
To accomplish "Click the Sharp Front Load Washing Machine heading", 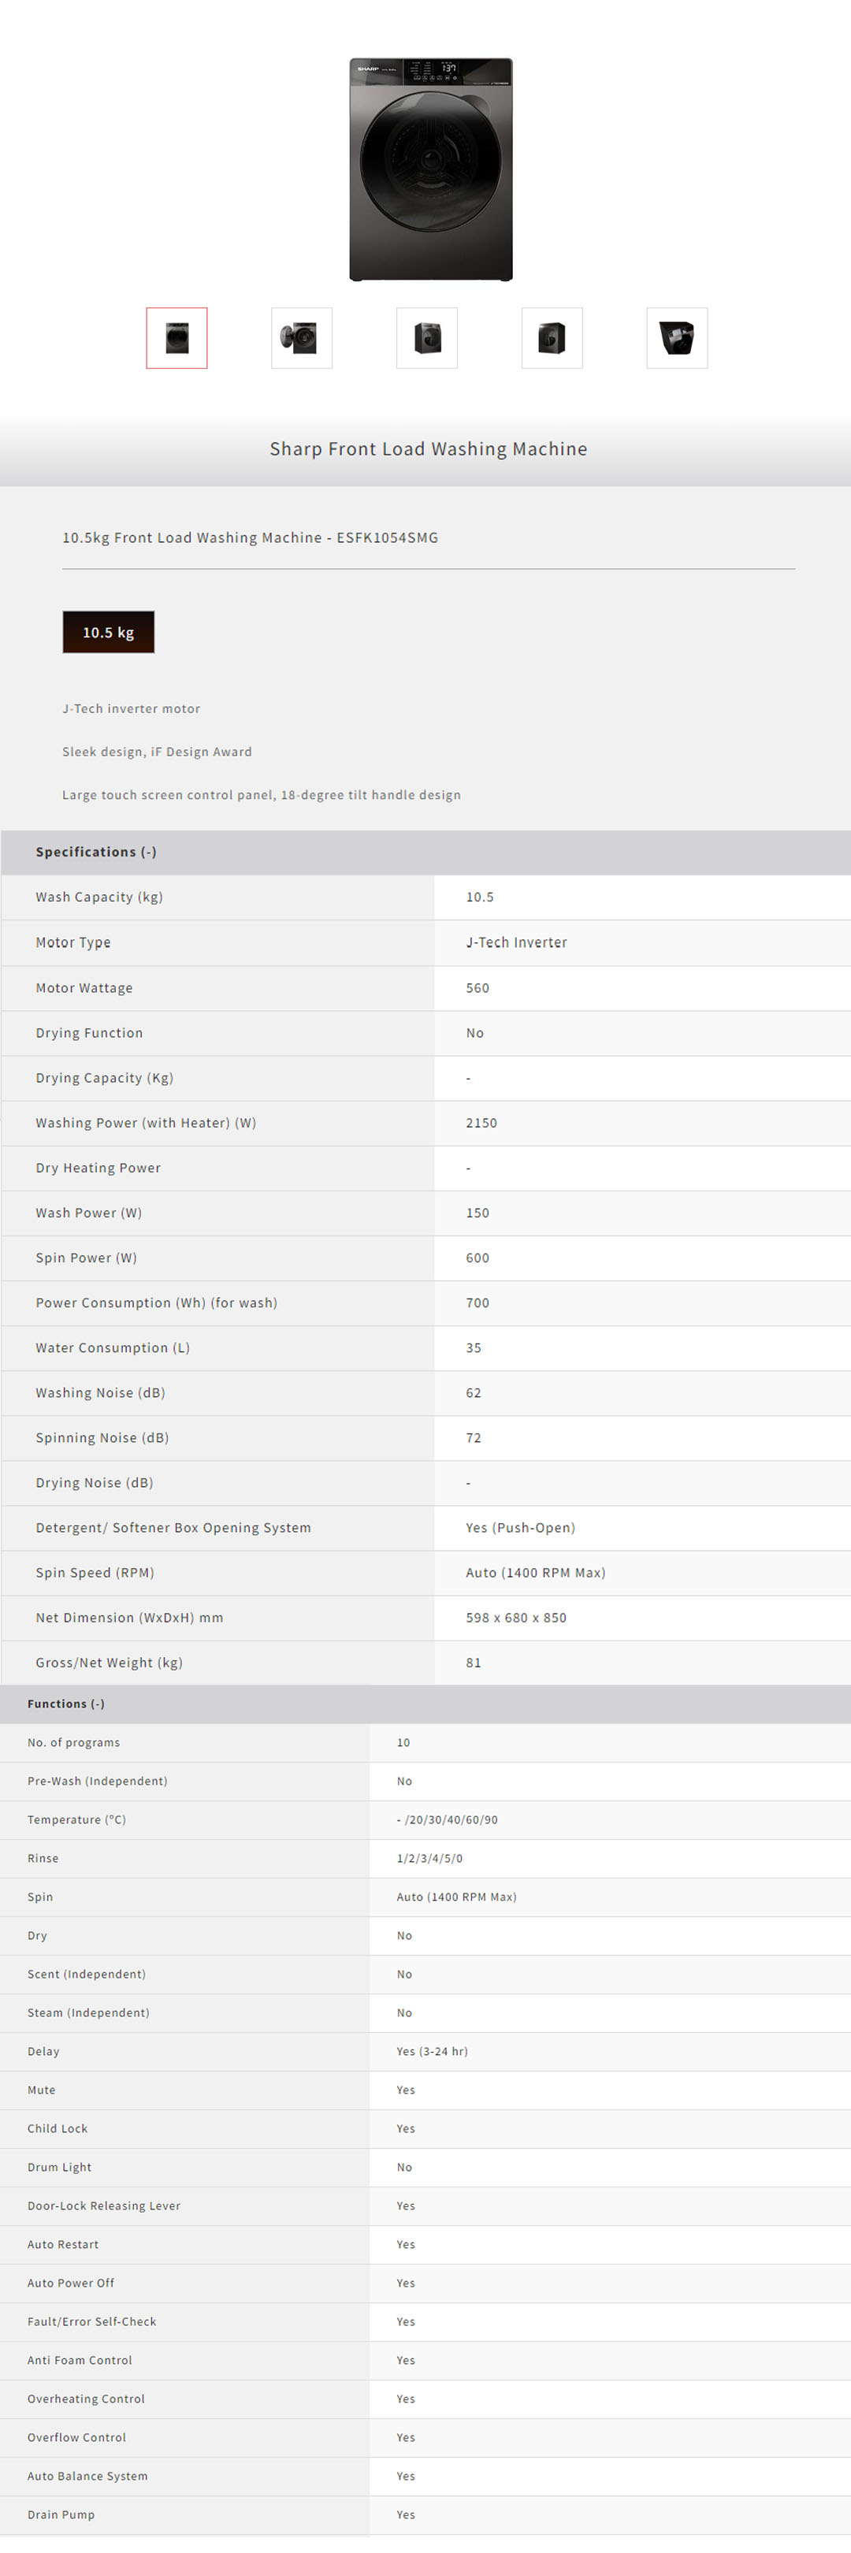I will coord(428,449).
